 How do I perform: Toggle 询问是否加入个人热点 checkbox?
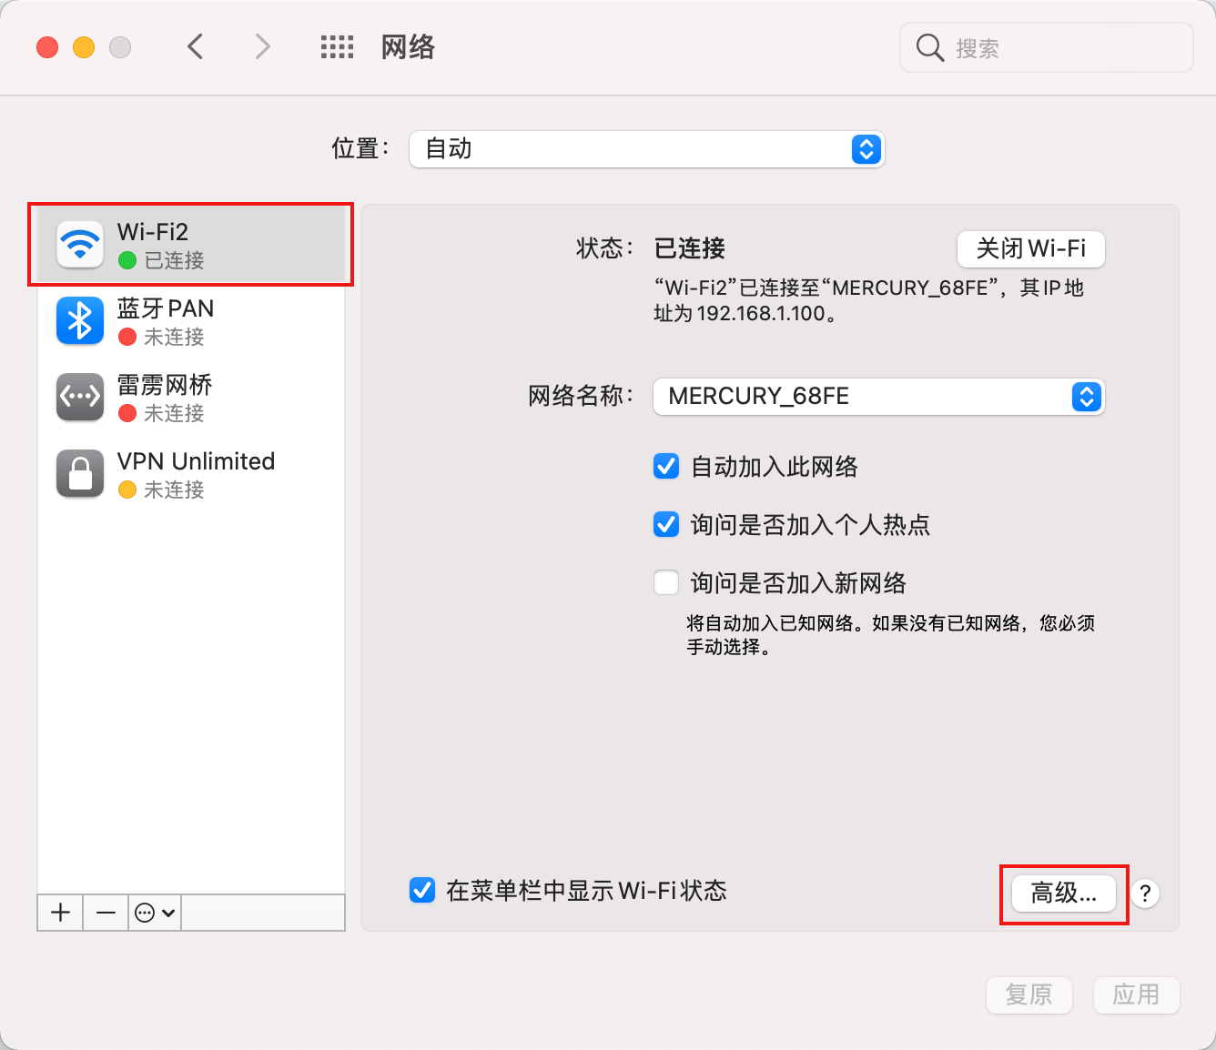[666, 525]
